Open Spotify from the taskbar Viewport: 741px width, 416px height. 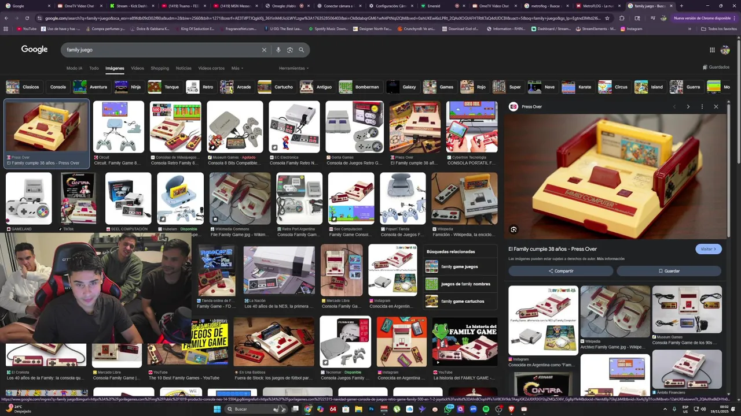tap(486, 409)
